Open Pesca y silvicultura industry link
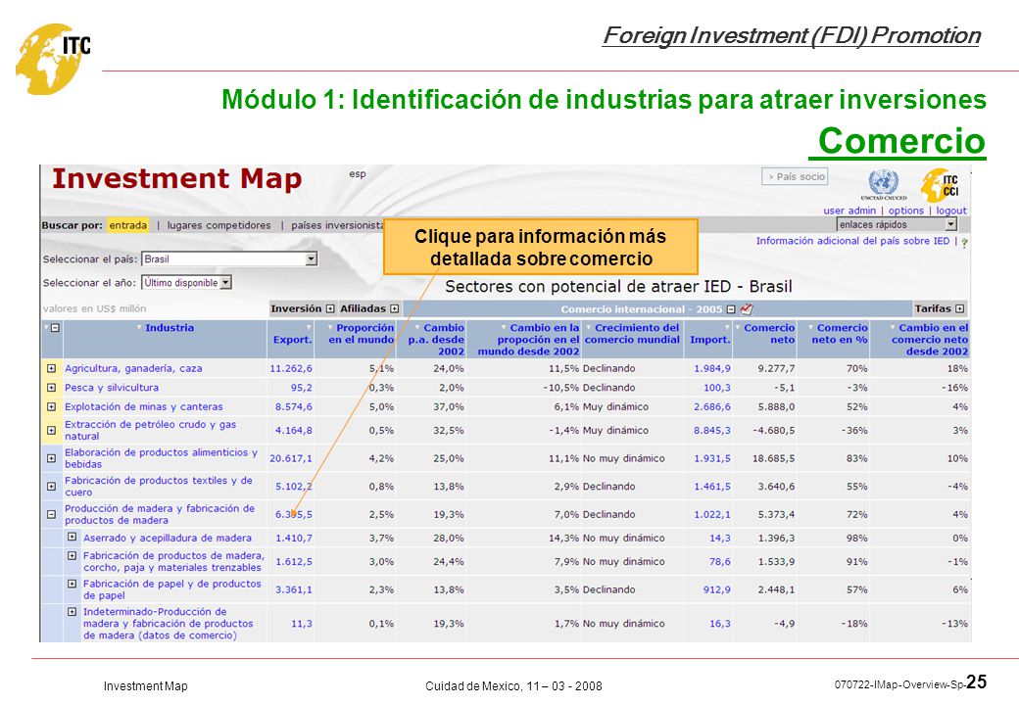The image size is (1019, 705). (112, 388)
